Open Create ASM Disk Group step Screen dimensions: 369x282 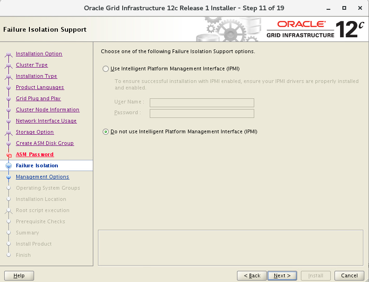coord(45,143)
